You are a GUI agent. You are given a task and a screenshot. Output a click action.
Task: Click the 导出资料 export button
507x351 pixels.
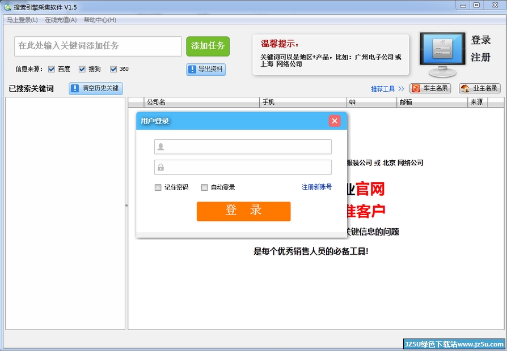[206, 70]
